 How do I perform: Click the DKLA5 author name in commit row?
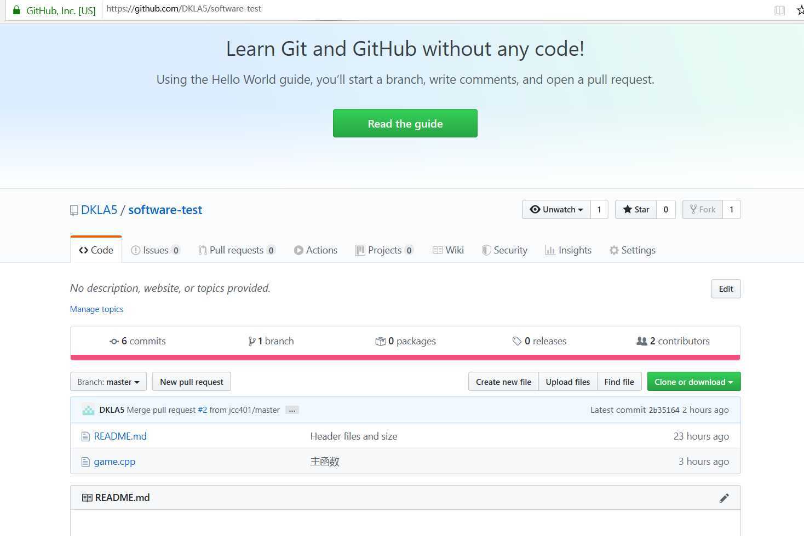click(112, 410)
